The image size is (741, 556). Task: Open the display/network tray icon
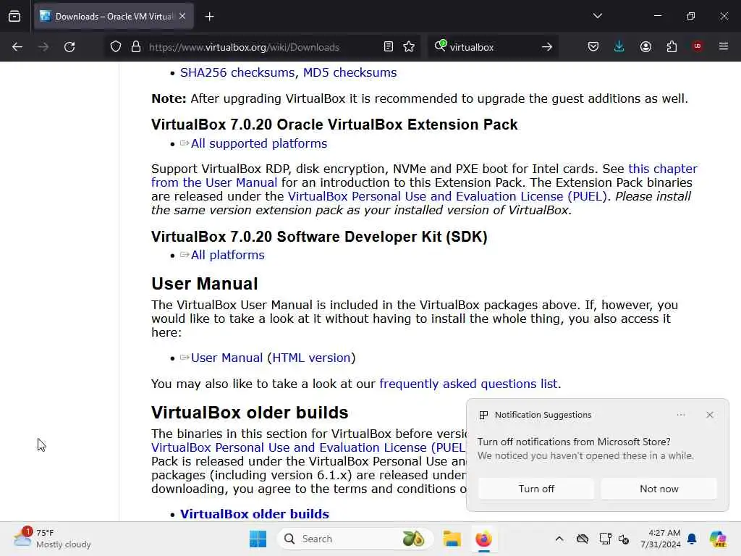pos(605,539)
